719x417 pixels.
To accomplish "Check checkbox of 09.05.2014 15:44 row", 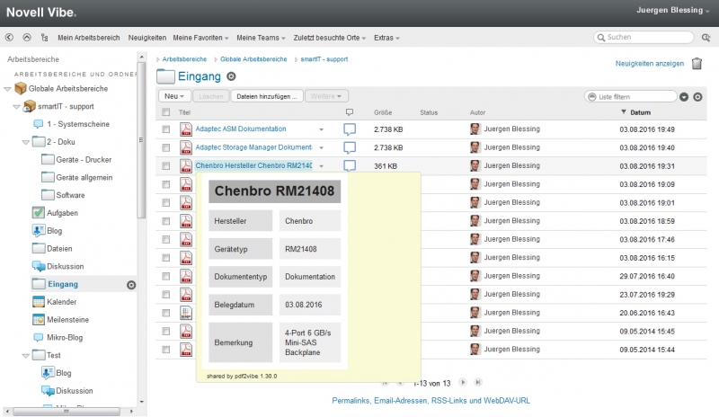I will pyautogui.click(x=166, y=350).
